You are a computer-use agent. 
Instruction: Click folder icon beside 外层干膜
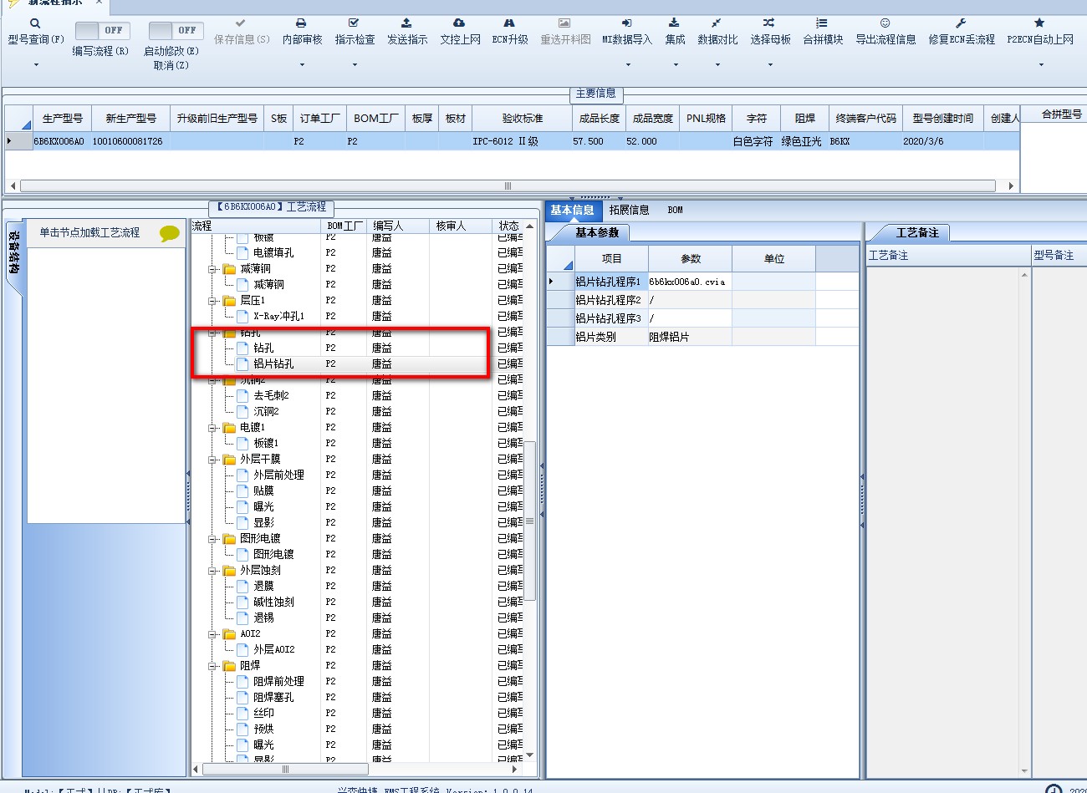point(229,460)
